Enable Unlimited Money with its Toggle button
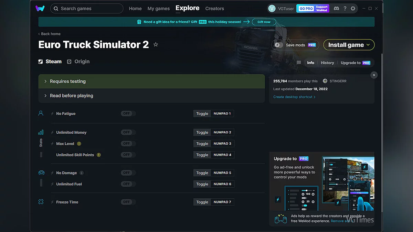 [x=202, y=132]
